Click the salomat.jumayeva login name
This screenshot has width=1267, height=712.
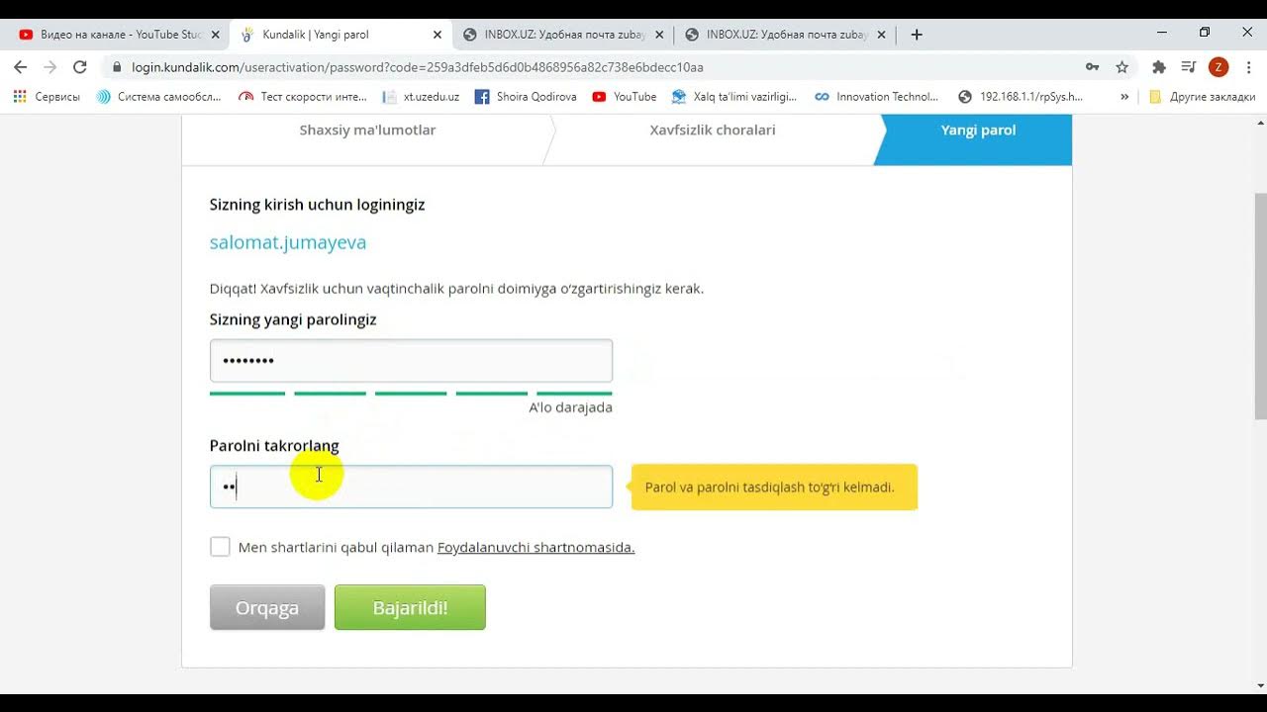point(288,242)
